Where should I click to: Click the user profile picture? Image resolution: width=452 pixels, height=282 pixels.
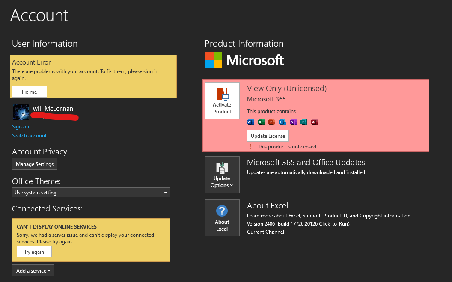(21, 112)
